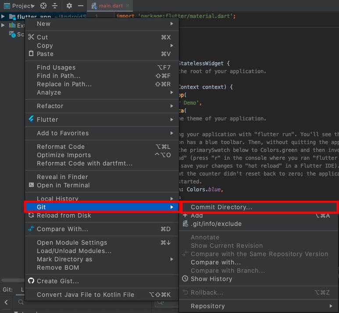Click the Paste clipboard icon
The height and width of the screenshot is (313, 339).
[31, 53]
